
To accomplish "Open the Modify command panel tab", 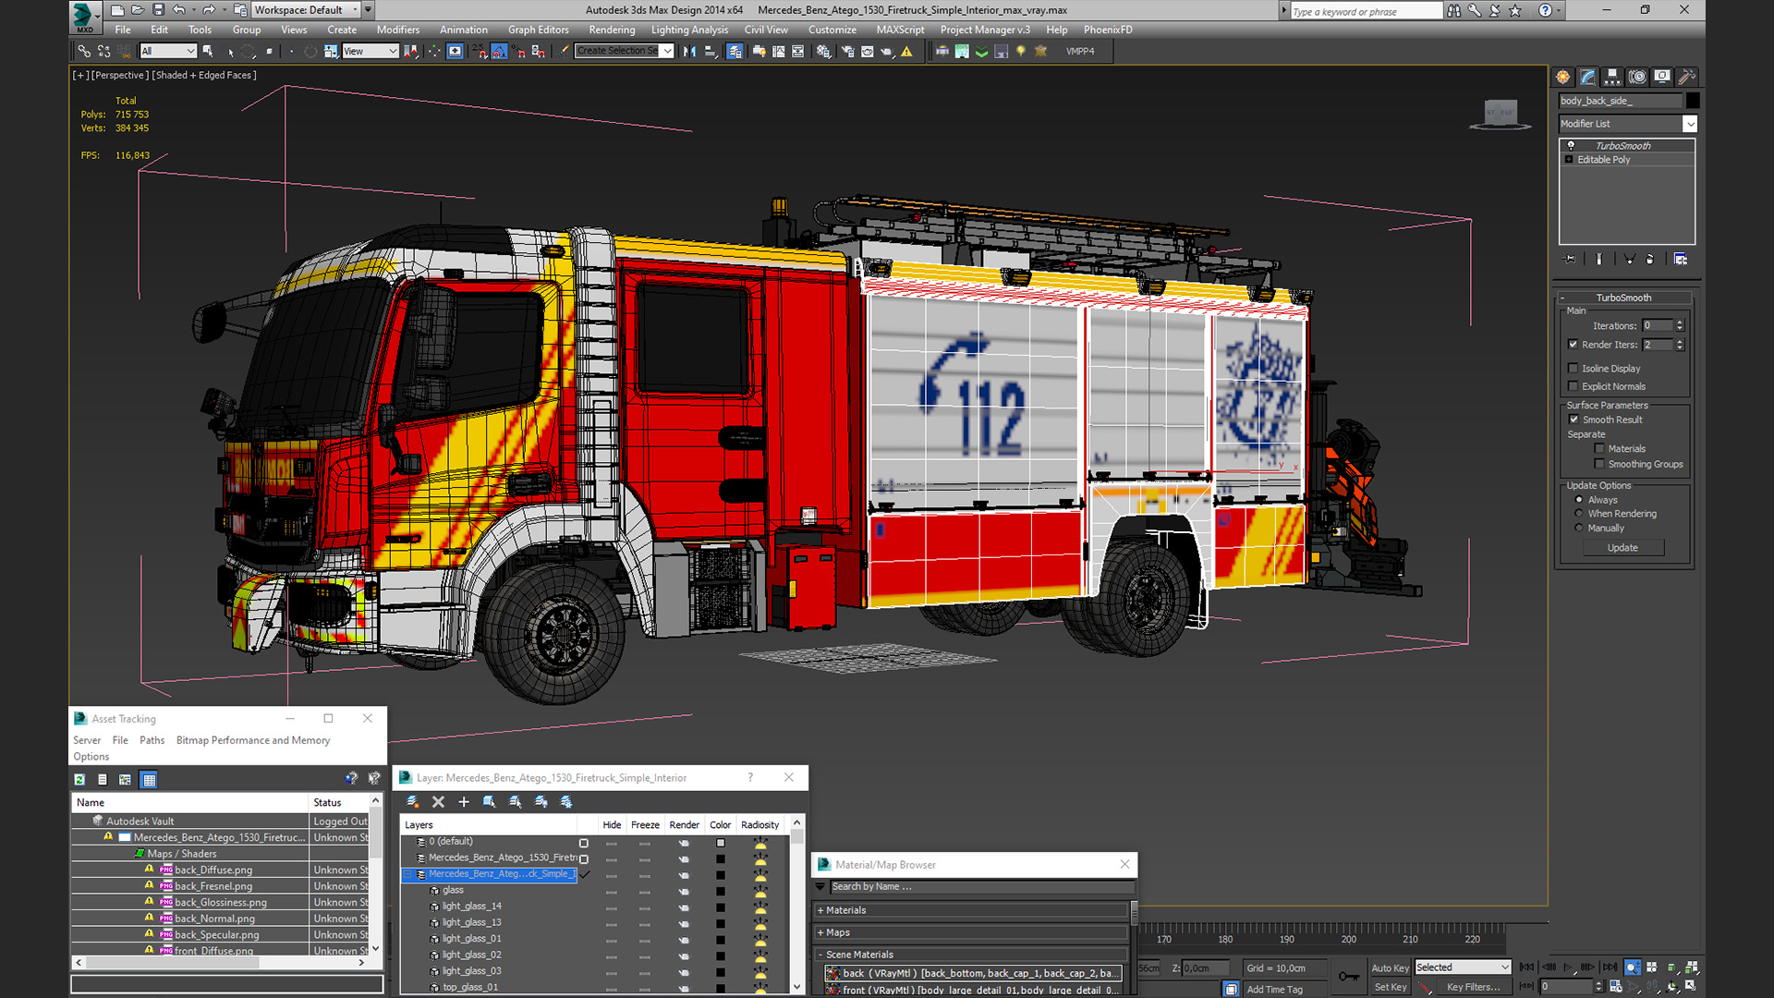I will click(x=1587, y=77).
